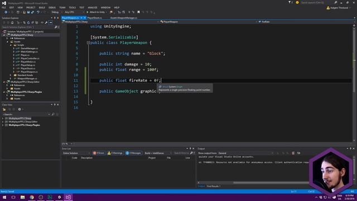Viewport: 357px width, 201px height.
Task: Click the Refresh icon in Solution Explorer
Action: pyautogui.click(x=28, y=22)
